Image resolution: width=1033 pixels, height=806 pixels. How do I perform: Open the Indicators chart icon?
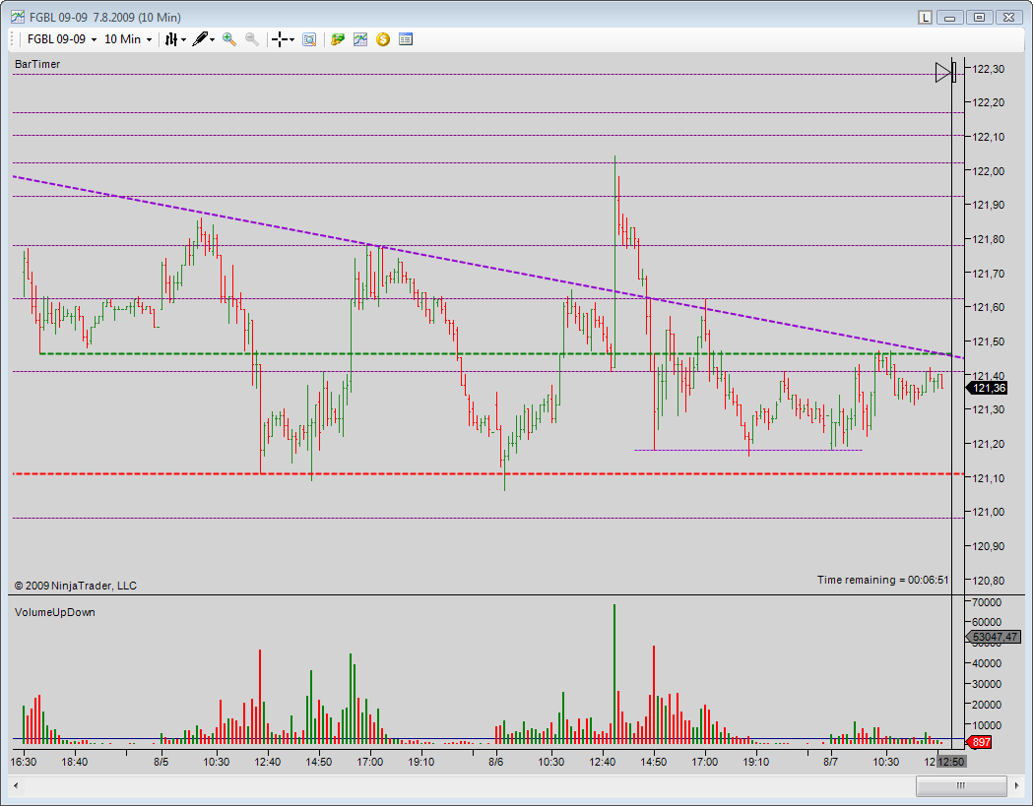tap(360, 39)
